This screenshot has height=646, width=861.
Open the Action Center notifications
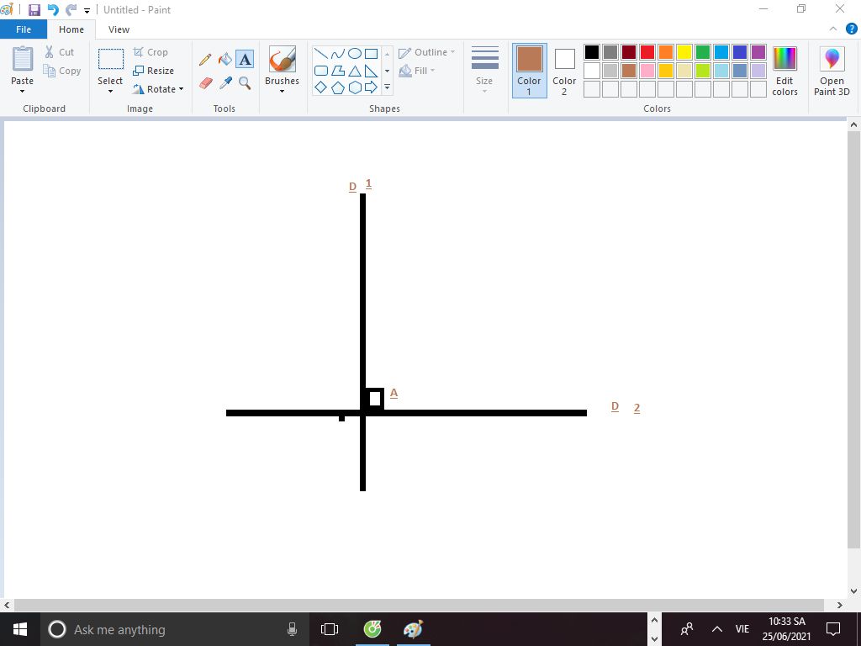833,628
